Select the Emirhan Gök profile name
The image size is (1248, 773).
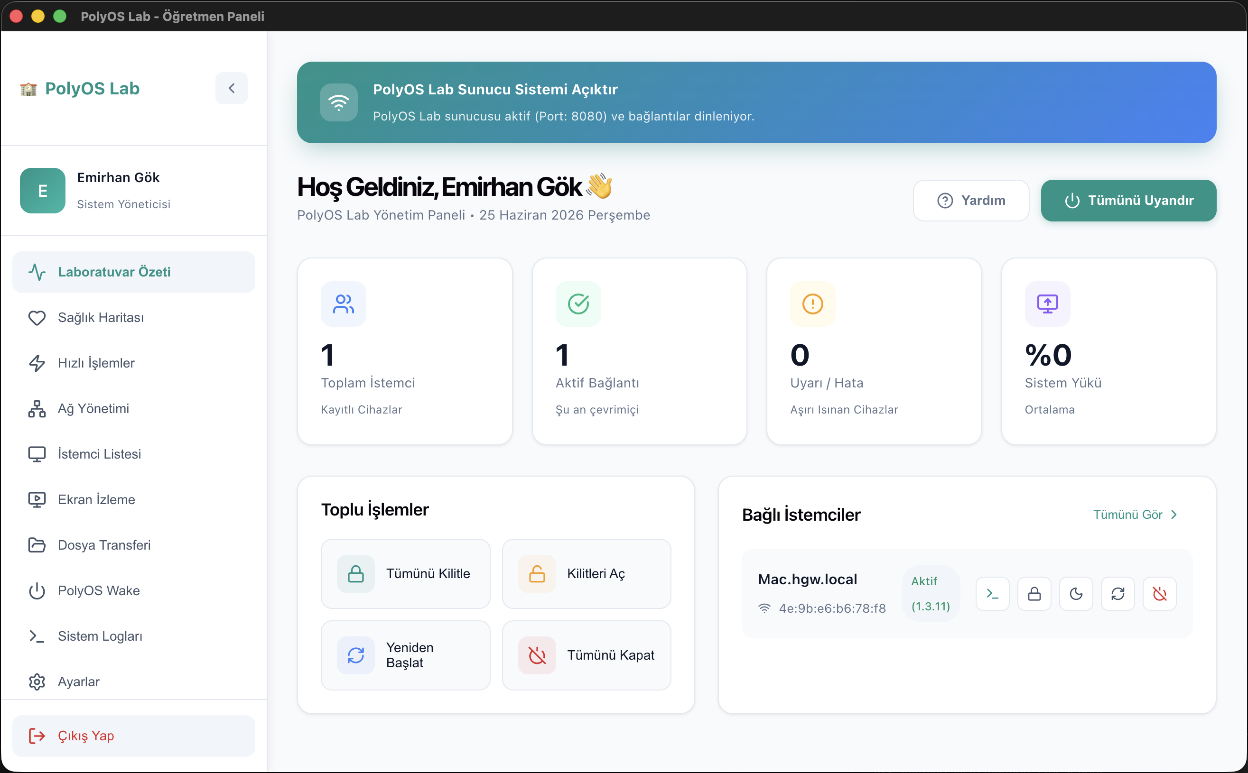[118, 177]
